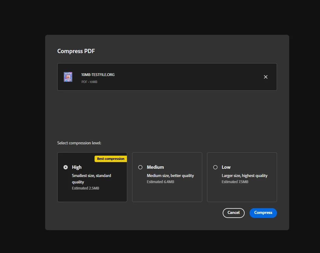Screen dimensions: 320x253
Task: Click the 'Estimated 2.5MB' text
Action: (x=85, y=188)
